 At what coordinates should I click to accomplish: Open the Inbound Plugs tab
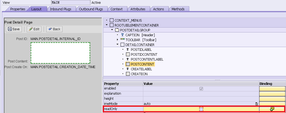[x=61, y=9]
